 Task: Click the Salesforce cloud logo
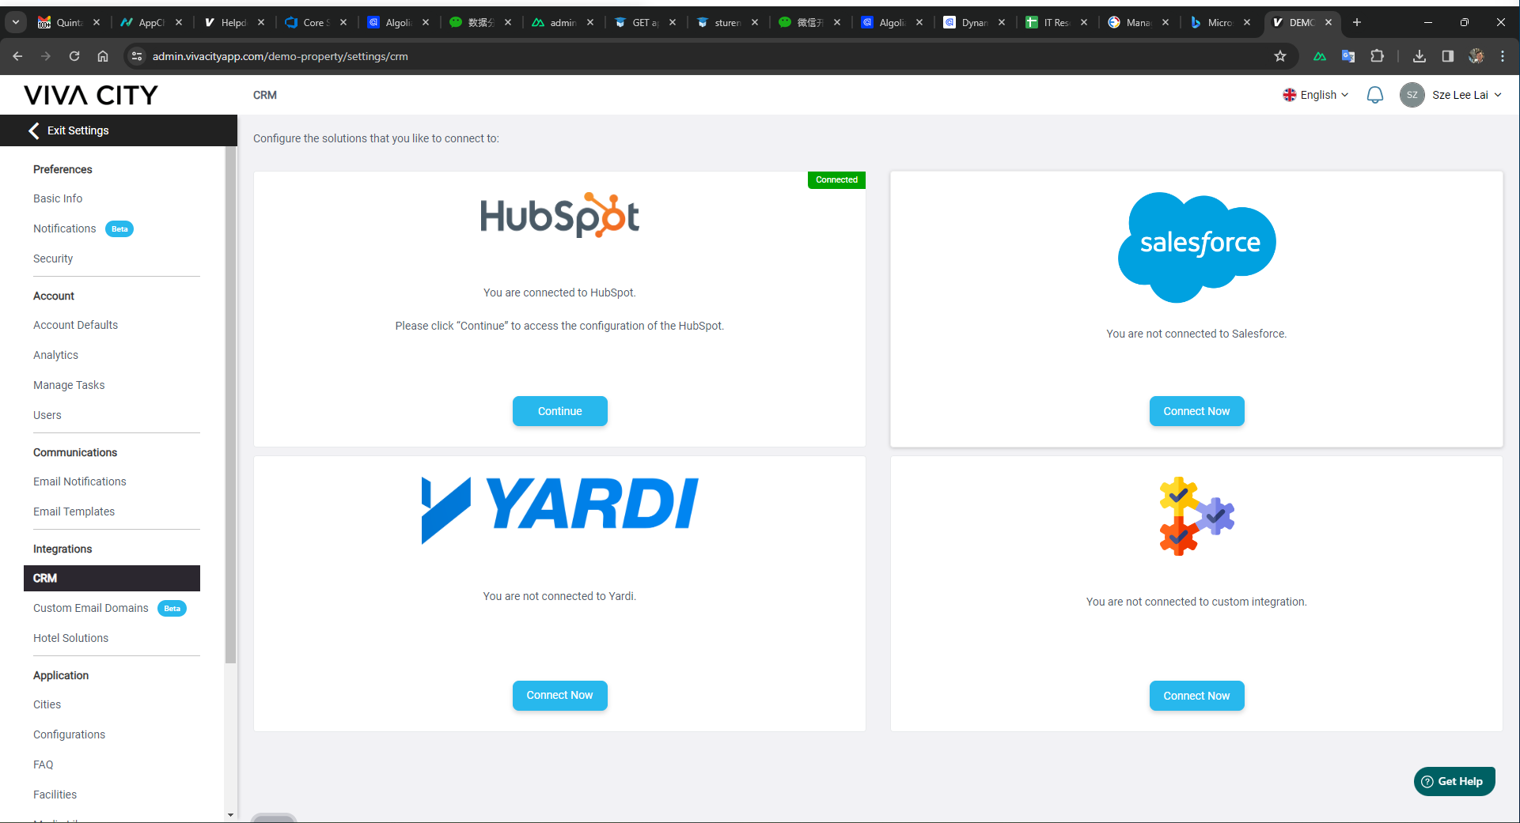coord(1196,247)
